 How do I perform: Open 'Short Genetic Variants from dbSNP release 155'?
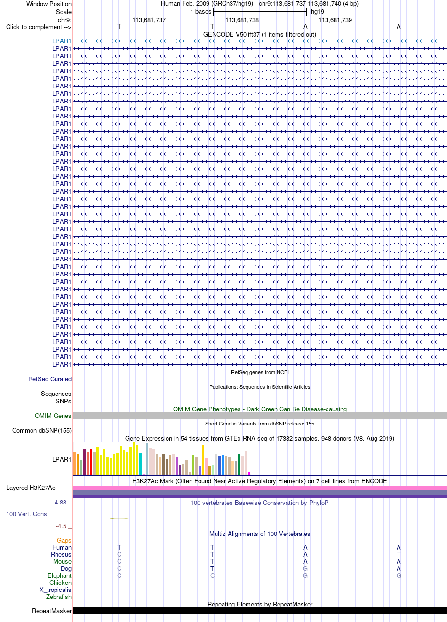pyautogui.click(x=260, y=424)
